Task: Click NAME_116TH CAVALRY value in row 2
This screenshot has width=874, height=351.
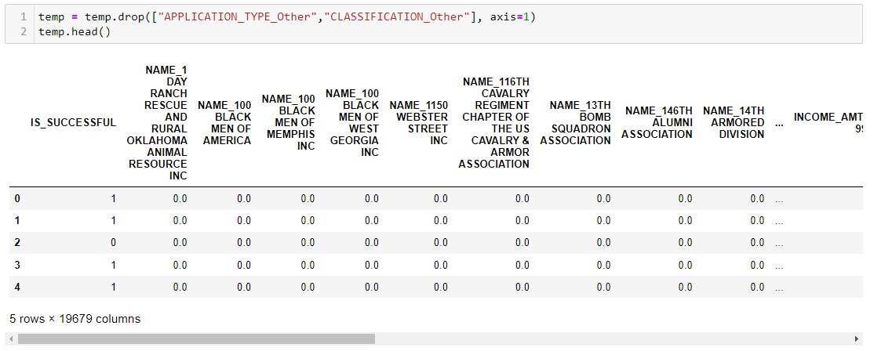Action: tap(523, 243)
